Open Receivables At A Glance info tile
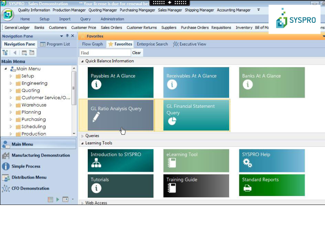Viewport: 325px width, 244px height. coord(196,82)
